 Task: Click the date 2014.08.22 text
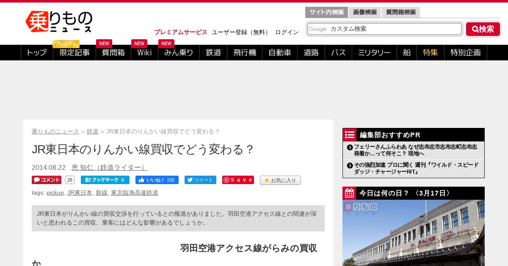pyautogui.click(x=49, y=167)
